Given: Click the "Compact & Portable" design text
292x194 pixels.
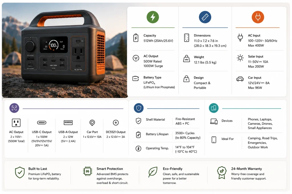Looking at the screenshot, I should tap(202, 85).
